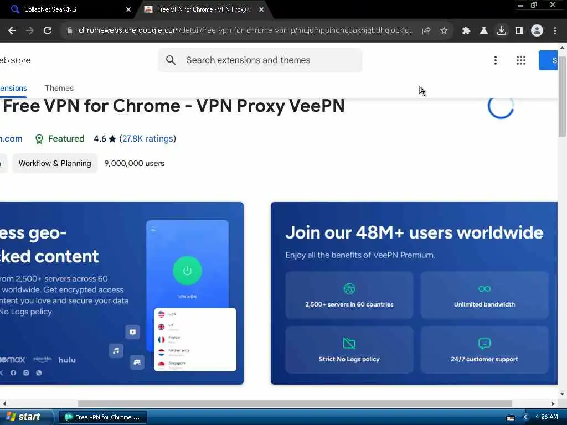The width and height of the screenshot is (567, 425).
Task: Click the game controller icon in screenshot
Action: coord(137,362)
